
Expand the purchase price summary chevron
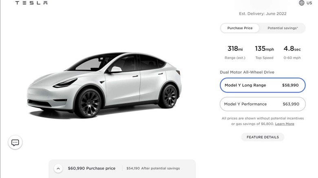tap(58, 168)
